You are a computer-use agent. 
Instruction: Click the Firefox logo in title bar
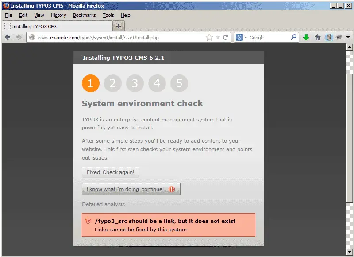[6, 6]
